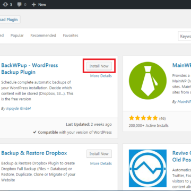The width and height of the screenshot is (191, 191).
Task: Click the Backup & Restore Dropbox description text
Action: [38, 171]
